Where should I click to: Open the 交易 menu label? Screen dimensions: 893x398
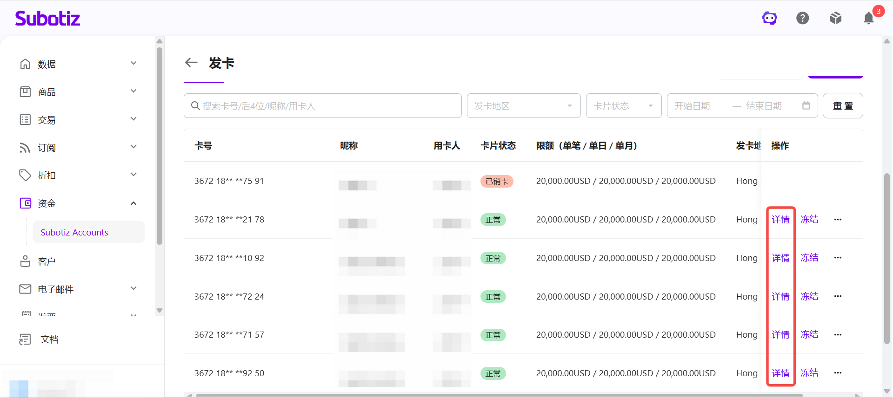[x=47, y=120]
